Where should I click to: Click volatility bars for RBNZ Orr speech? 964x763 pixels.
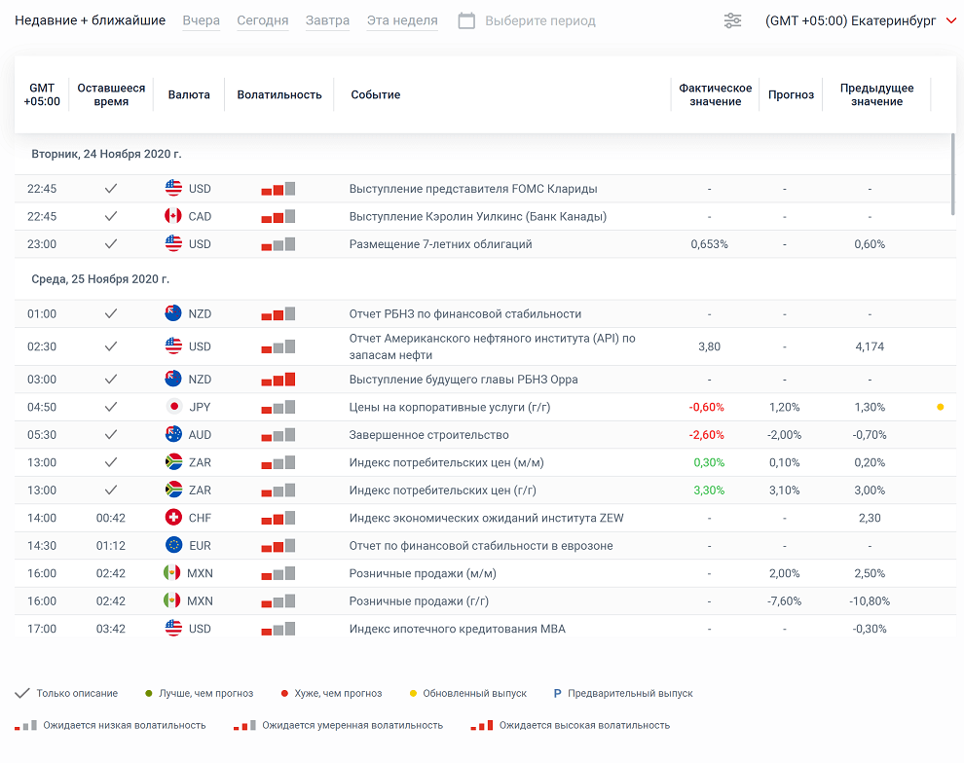[x=278, y=380]
